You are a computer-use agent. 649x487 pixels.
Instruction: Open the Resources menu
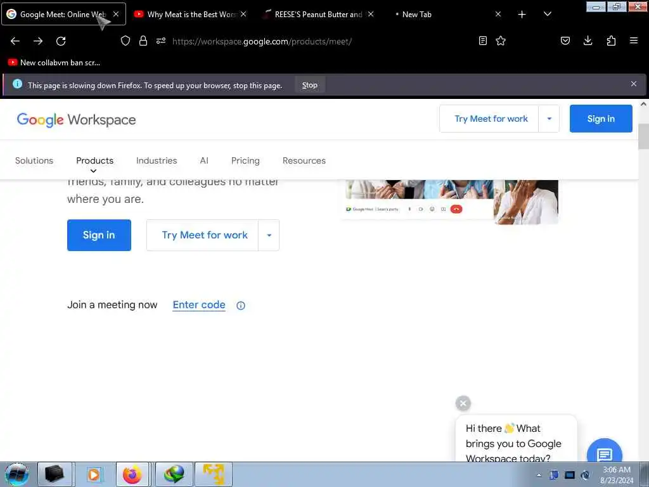304,160
